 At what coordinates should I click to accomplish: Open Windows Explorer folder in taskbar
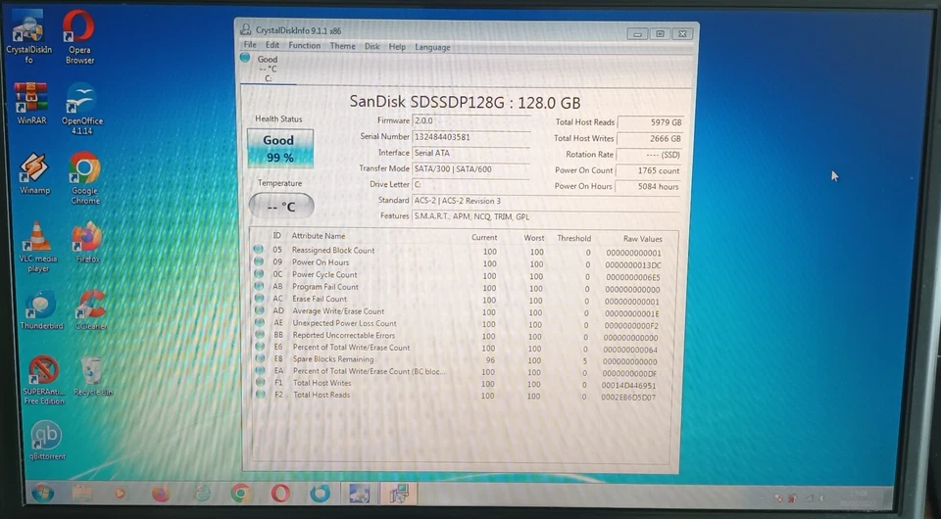click(82, 494)
